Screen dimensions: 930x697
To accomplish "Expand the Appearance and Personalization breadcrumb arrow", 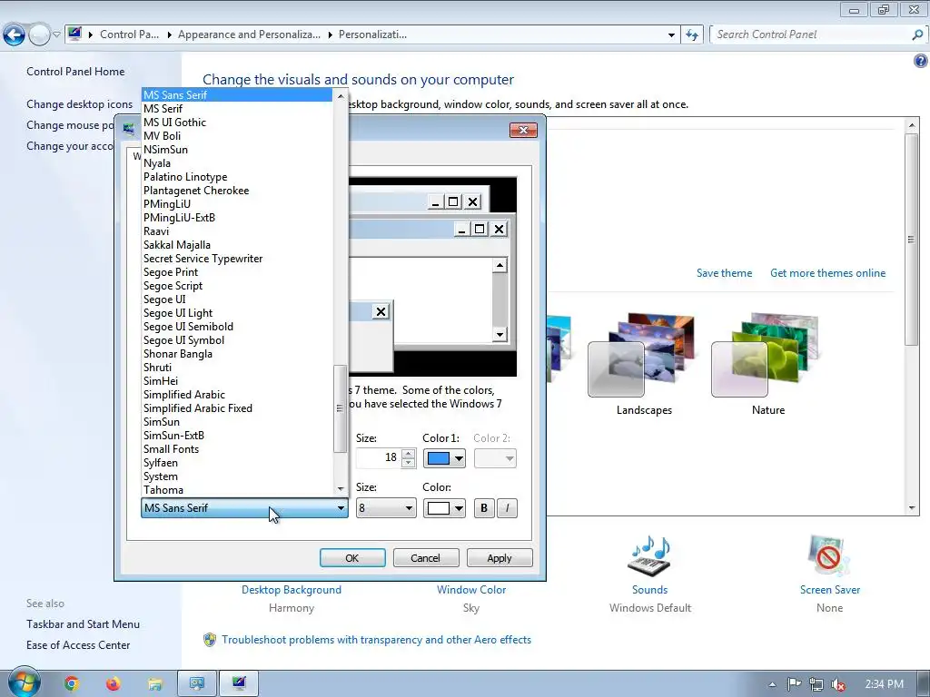I will click(x=330, y=34).
